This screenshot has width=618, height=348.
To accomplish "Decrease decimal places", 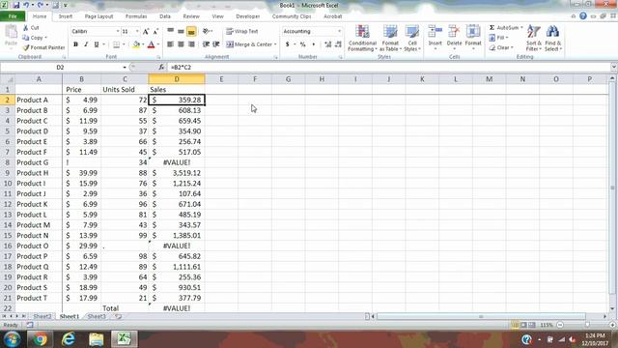I will 338,44.
